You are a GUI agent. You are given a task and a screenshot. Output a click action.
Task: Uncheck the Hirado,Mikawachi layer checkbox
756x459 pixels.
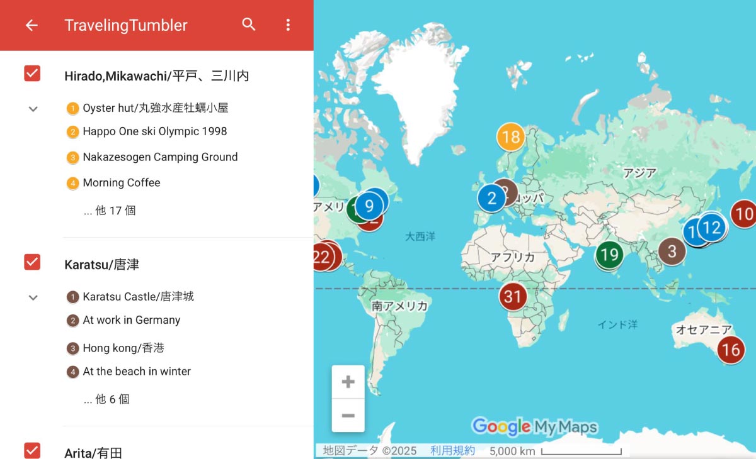(x=32, y=74)
